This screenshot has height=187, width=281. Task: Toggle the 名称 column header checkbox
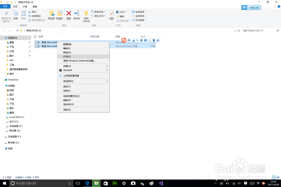click(x=35, y=36)
